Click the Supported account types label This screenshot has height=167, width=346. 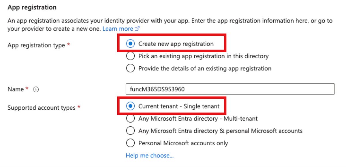click(x=42, y=108)
